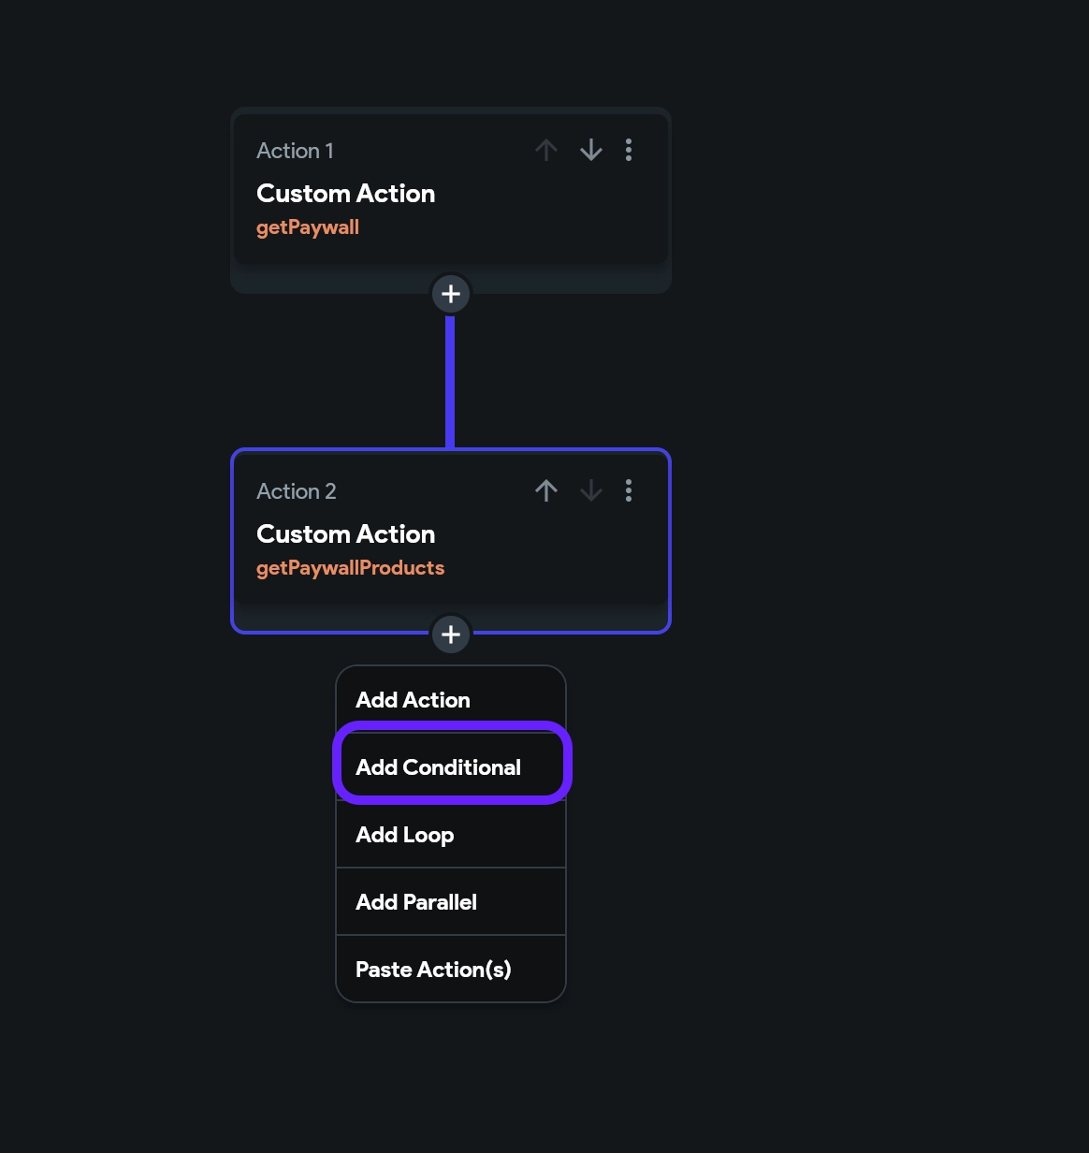Click the move-down arrow on Action 1

click(591, 150)
